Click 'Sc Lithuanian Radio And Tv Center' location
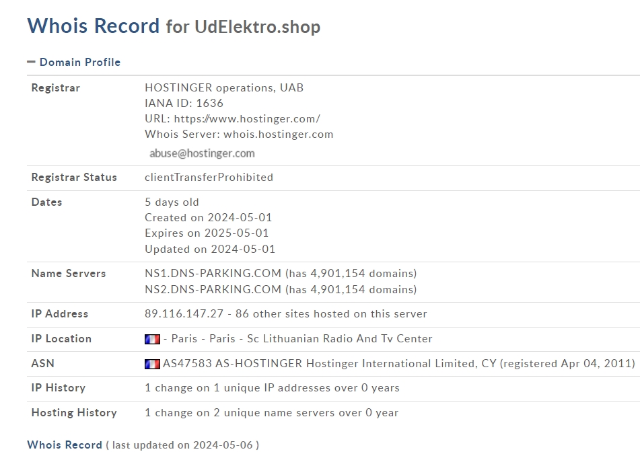 [x=340, y=339]
